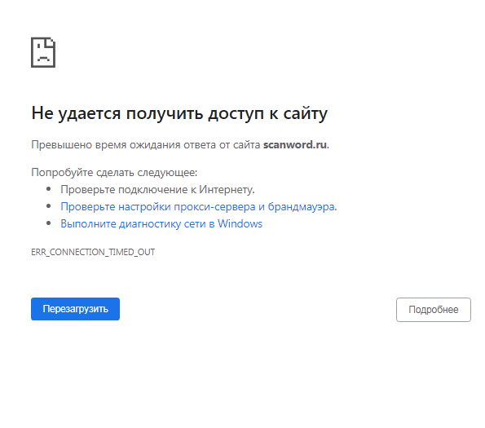Click the sad page error icon
485x428 pixels.
[43, 52]
